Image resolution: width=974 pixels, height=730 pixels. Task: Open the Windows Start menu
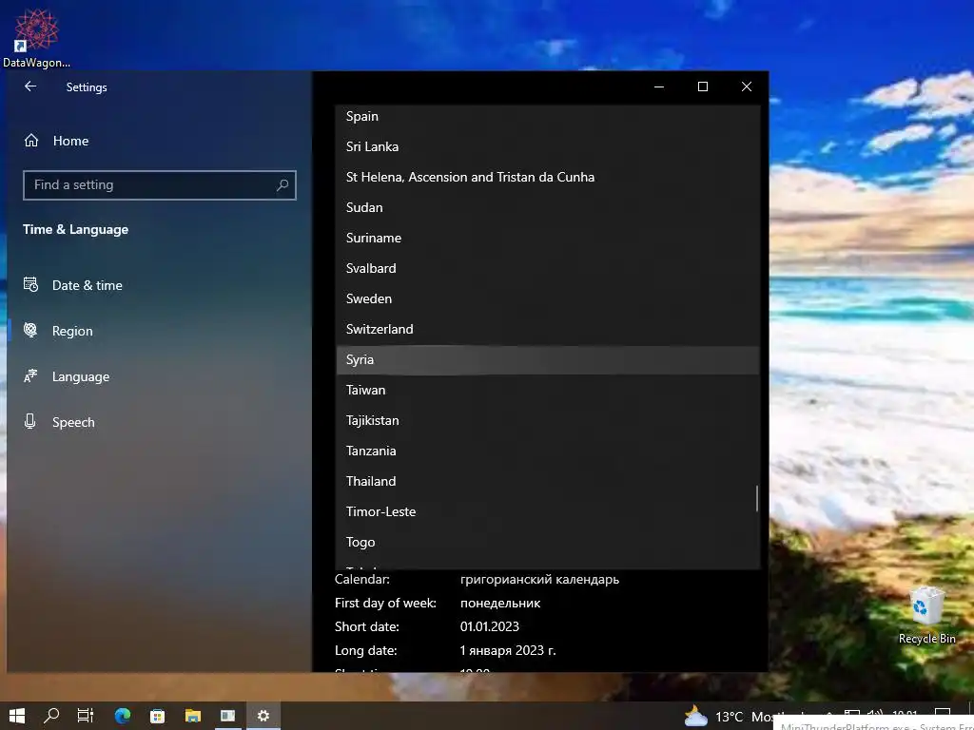coord(17,716)
